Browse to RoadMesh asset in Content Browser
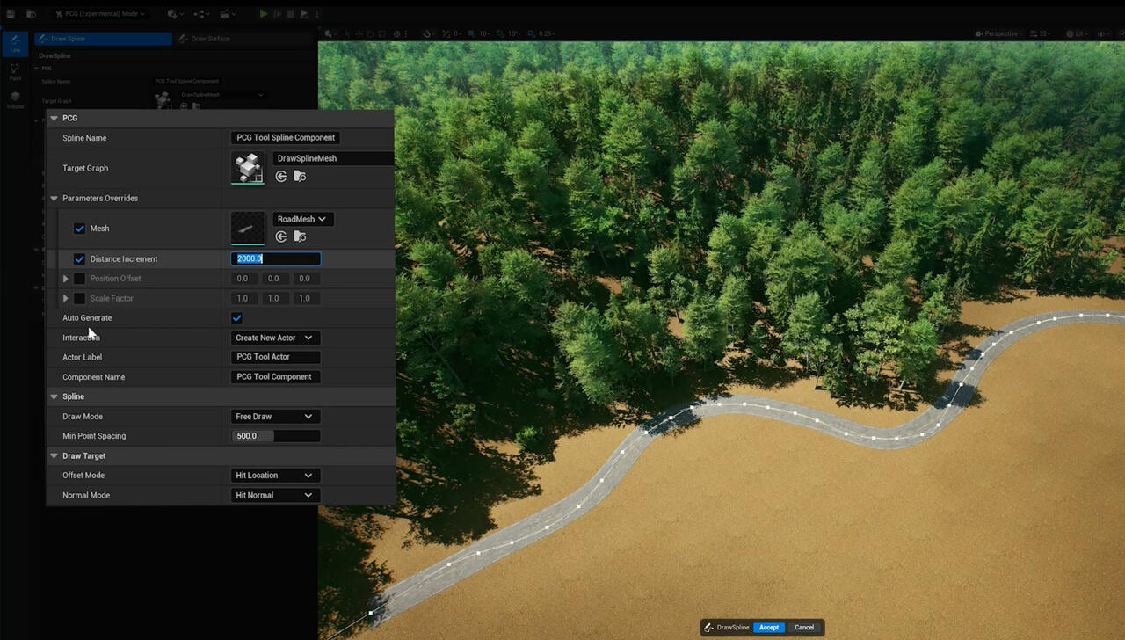This screenshot has height=640, width=1125. pos(300,236)
